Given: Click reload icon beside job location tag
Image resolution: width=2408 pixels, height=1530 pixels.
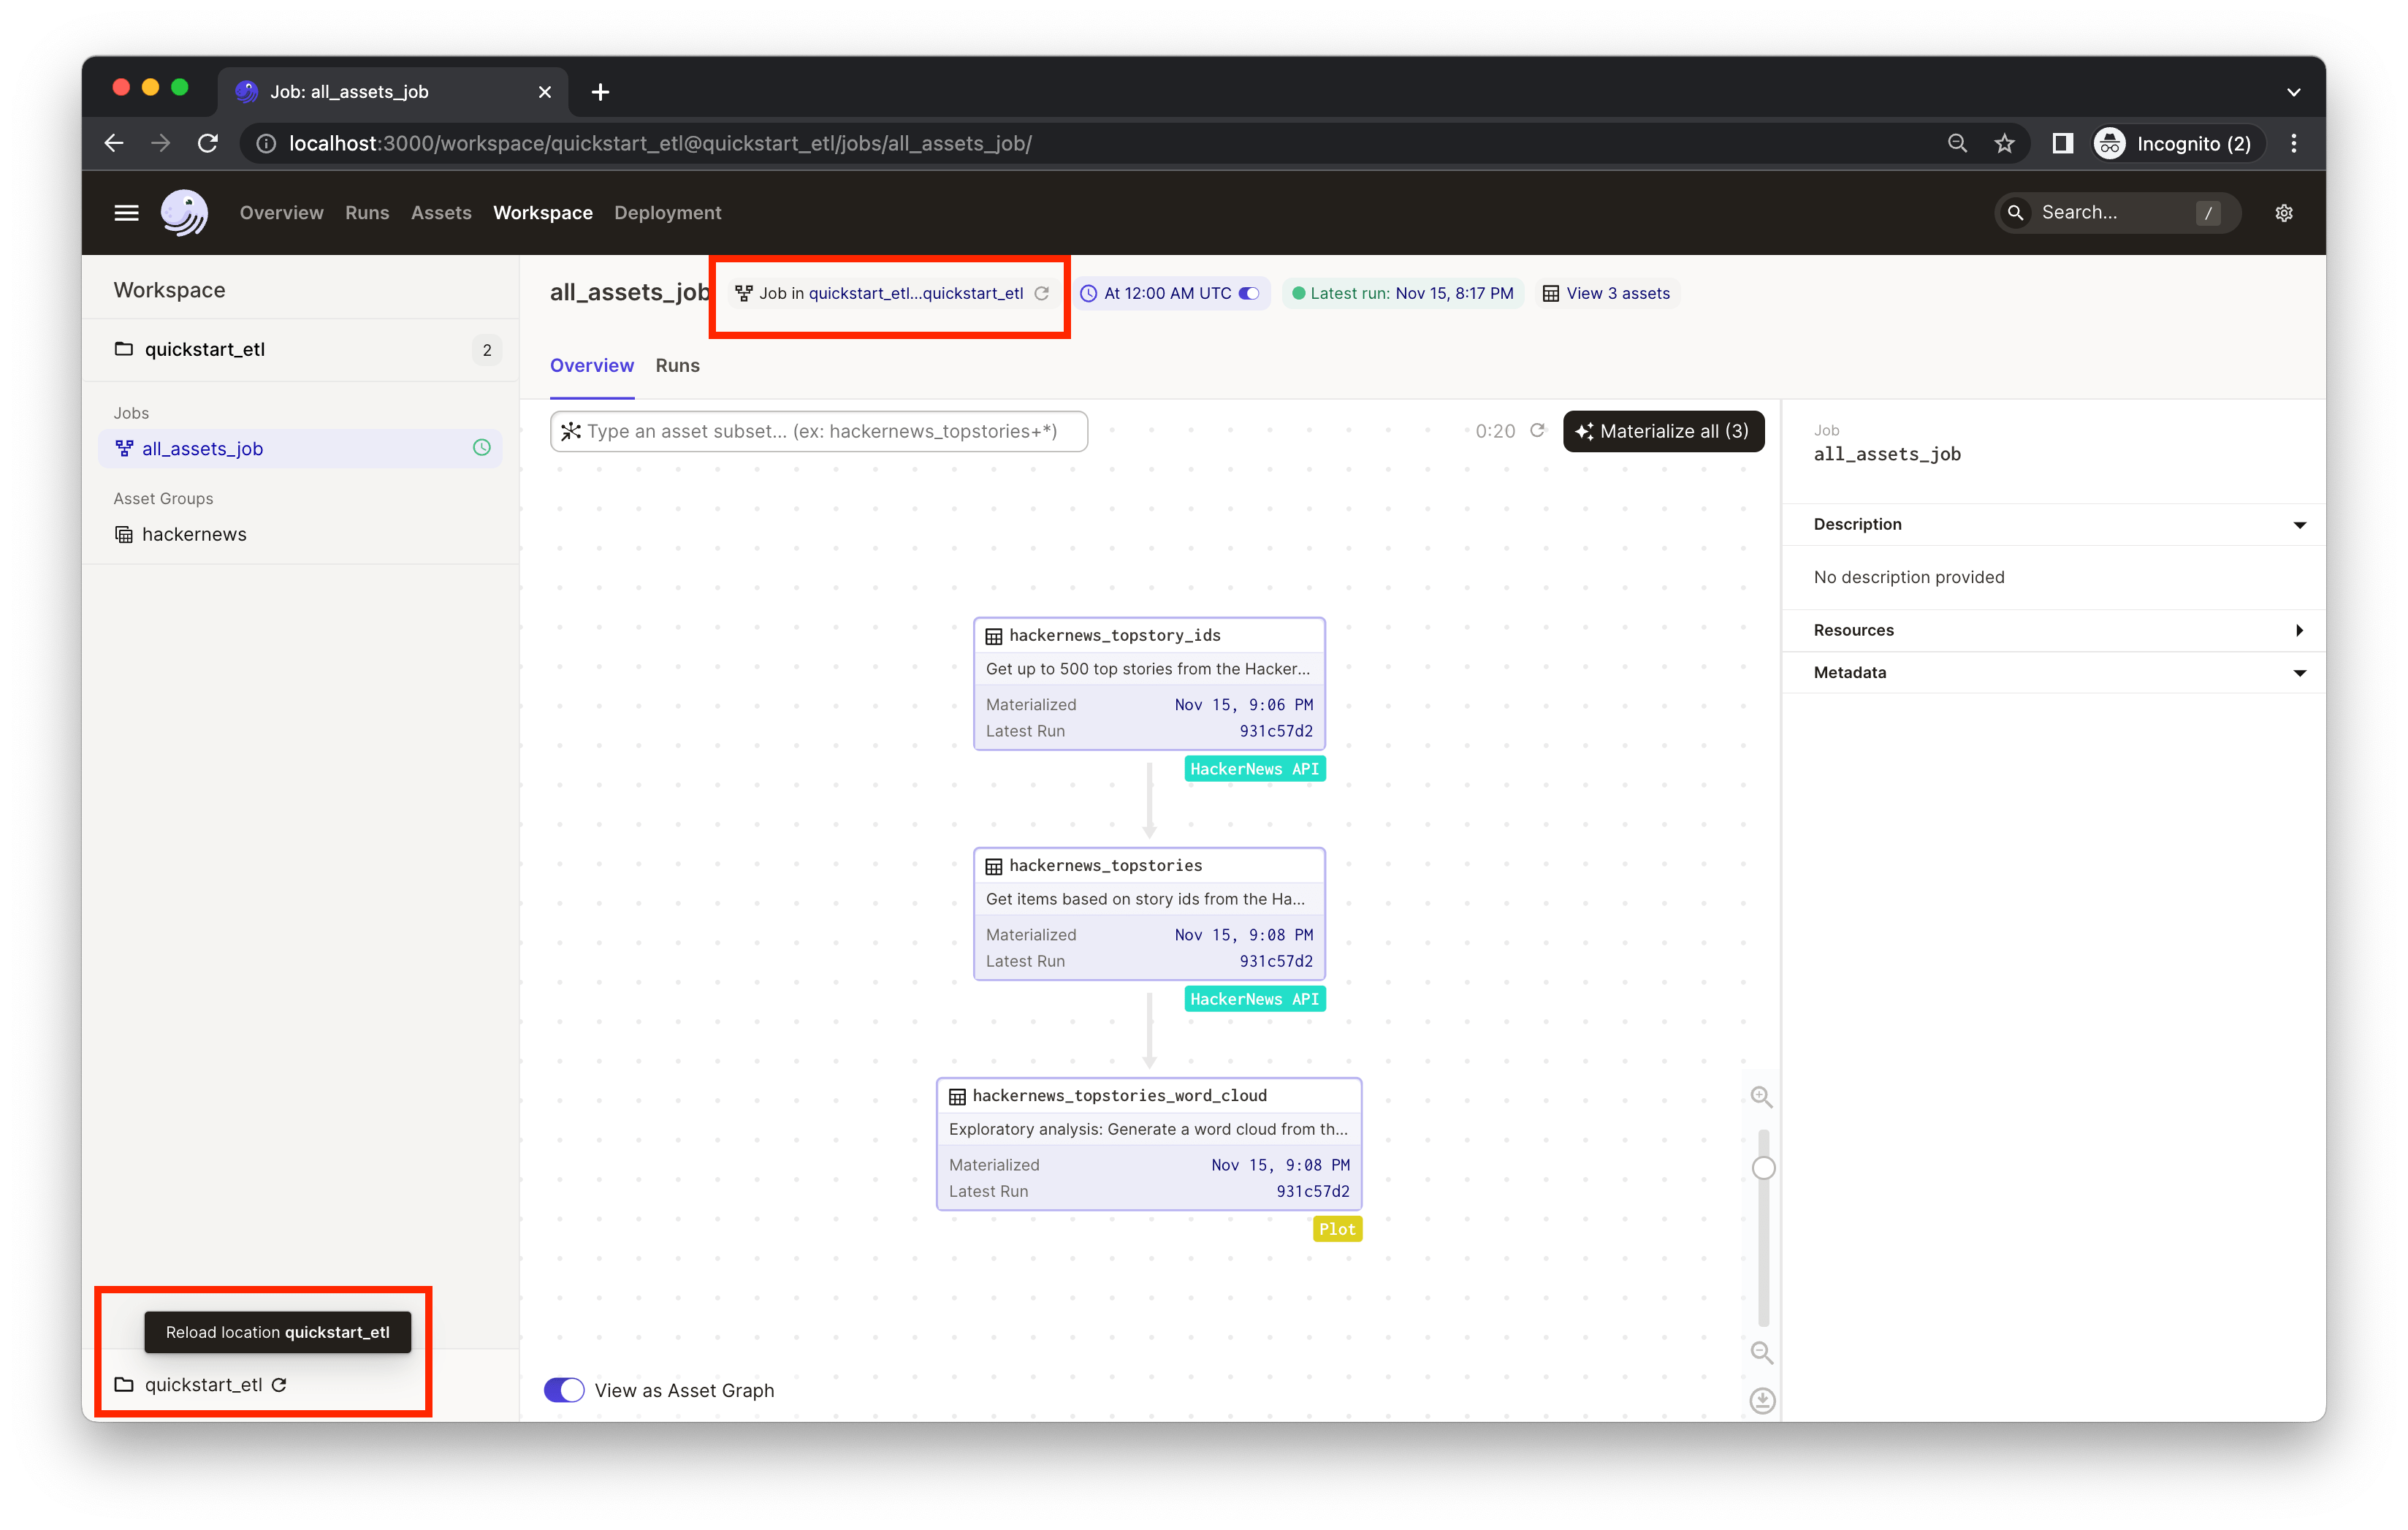Looking at the screenshot, I should (x=1042, y=293).
